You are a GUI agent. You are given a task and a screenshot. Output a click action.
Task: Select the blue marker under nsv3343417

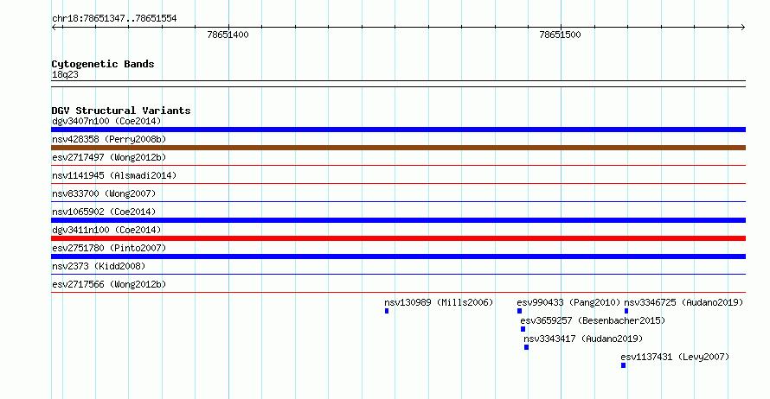(x=526, y=347)
